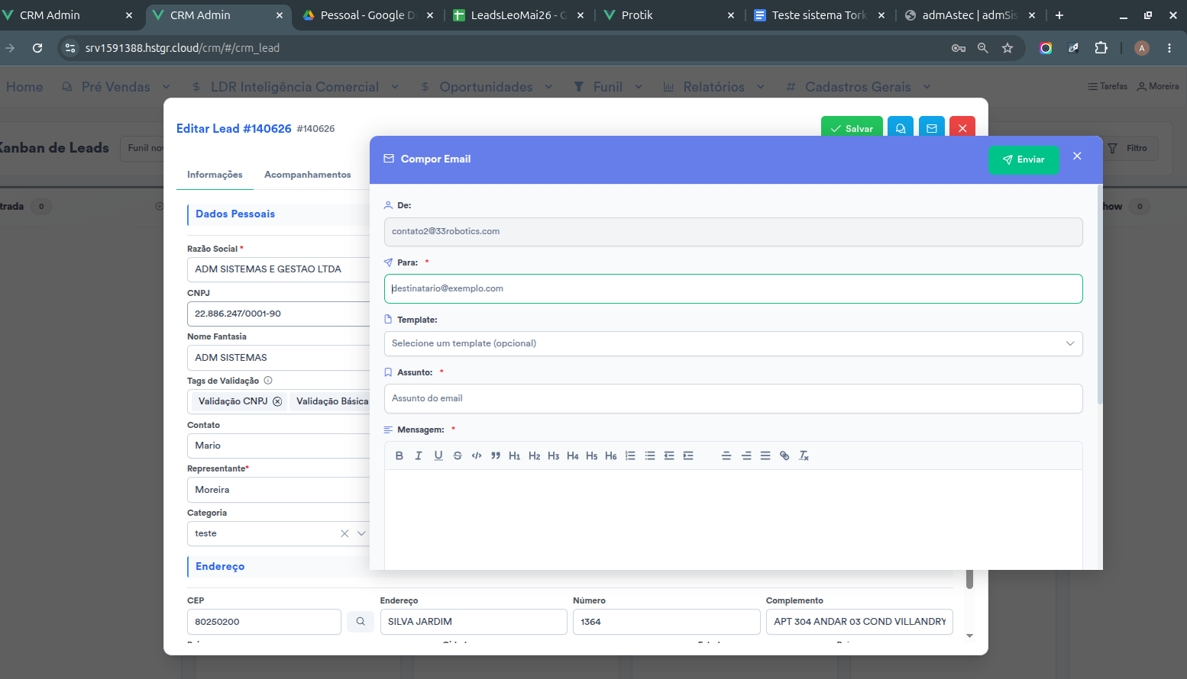The image size is (1187, 679).
Task: Open the Oportunidades menu
Action: tap(487, 87)
